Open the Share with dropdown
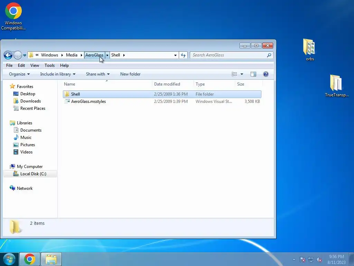The image size is (354, 266). pos(97,74)
